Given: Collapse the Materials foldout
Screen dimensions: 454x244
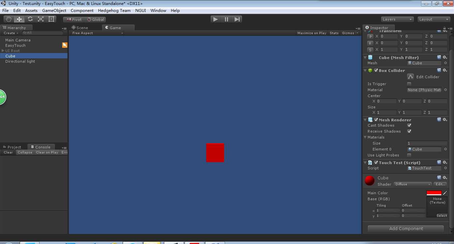Looking at the screenshot, I should tap(365, 137).
